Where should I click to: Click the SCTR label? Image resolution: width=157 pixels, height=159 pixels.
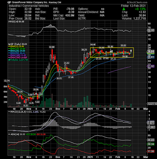pos(82,19)
